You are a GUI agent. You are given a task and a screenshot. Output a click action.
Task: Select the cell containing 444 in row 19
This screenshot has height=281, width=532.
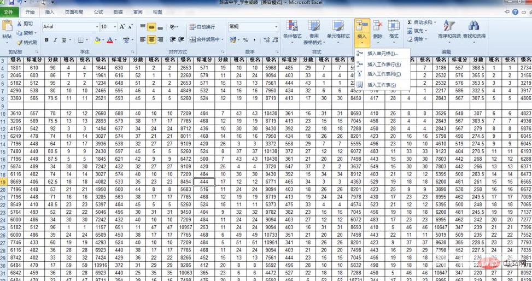click(204, 181)
